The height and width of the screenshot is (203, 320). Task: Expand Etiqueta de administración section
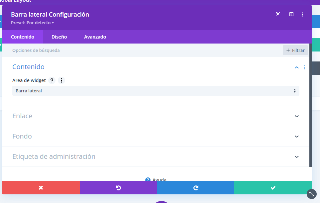tap(156, 156)
